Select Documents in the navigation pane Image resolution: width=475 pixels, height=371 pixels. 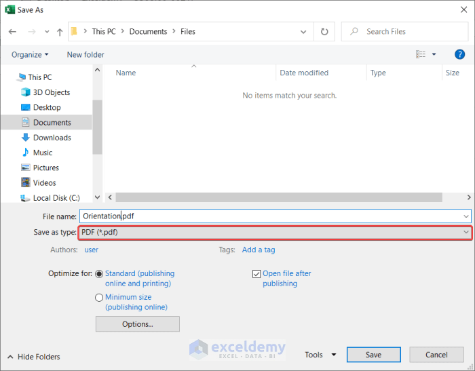tap(46, 122)
